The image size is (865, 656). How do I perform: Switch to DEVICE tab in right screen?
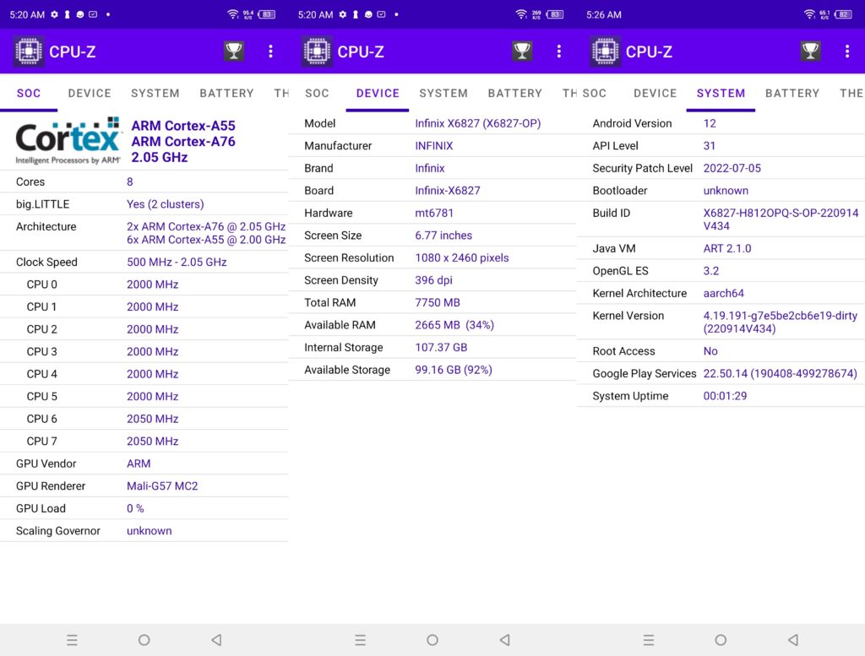click(x=655, y=93)
